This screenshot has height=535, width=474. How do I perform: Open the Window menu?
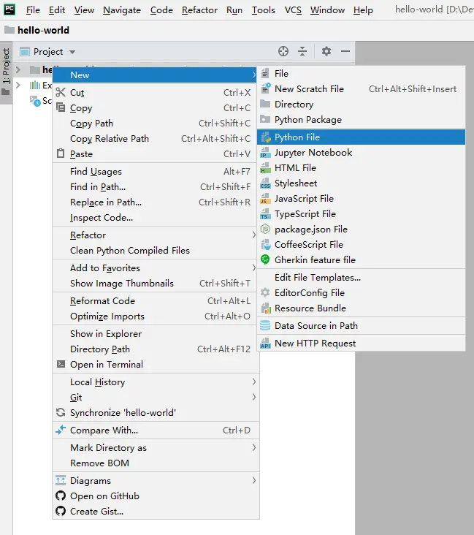tap(327, 10)
